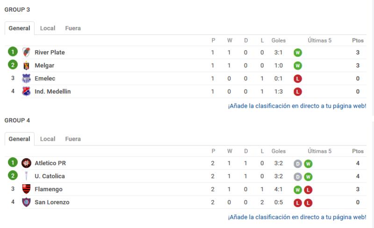Viewport: 374px width, 228px height.
Task: Click the Ind. Medellin team badge
Action: 26,91
